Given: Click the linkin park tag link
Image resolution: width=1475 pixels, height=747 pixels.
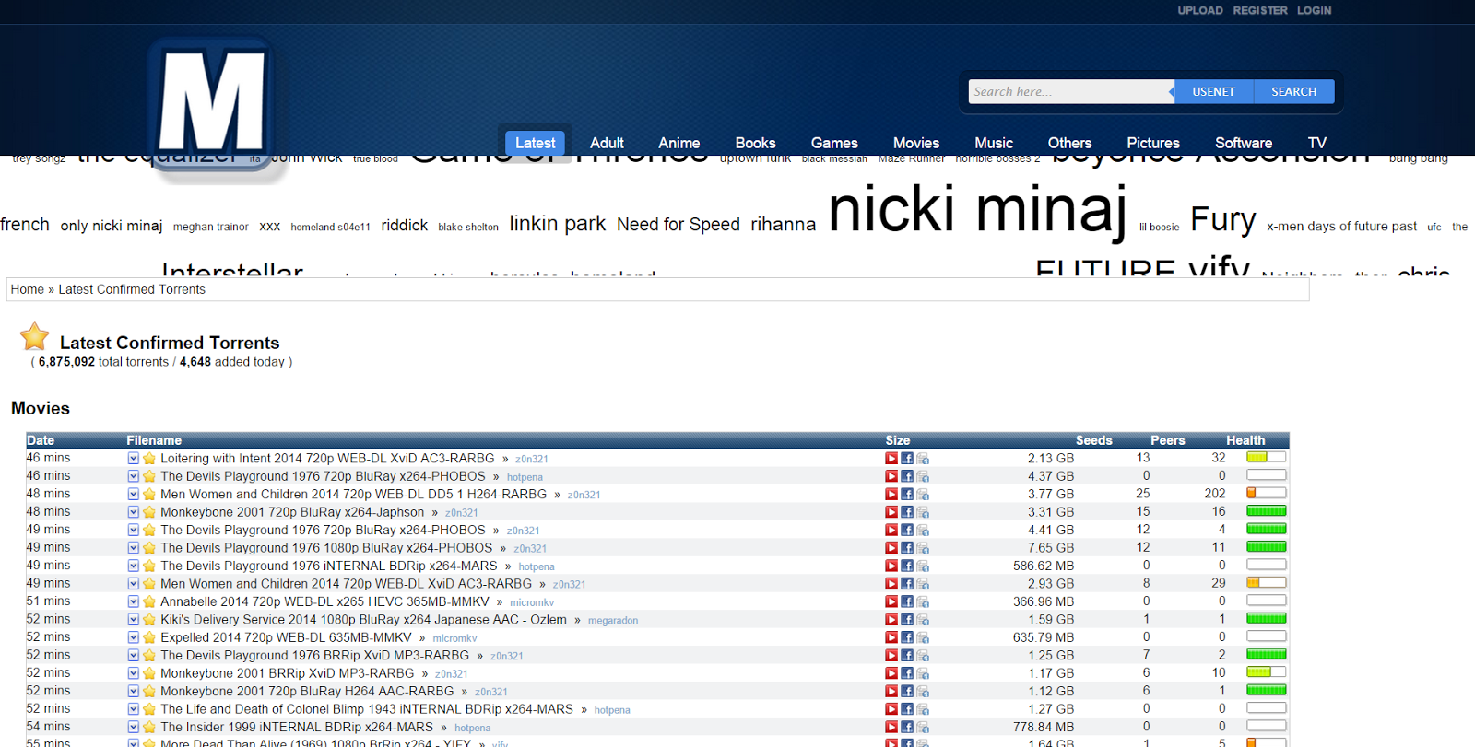Looking at the screenshot, I should [x=558, y=224].
